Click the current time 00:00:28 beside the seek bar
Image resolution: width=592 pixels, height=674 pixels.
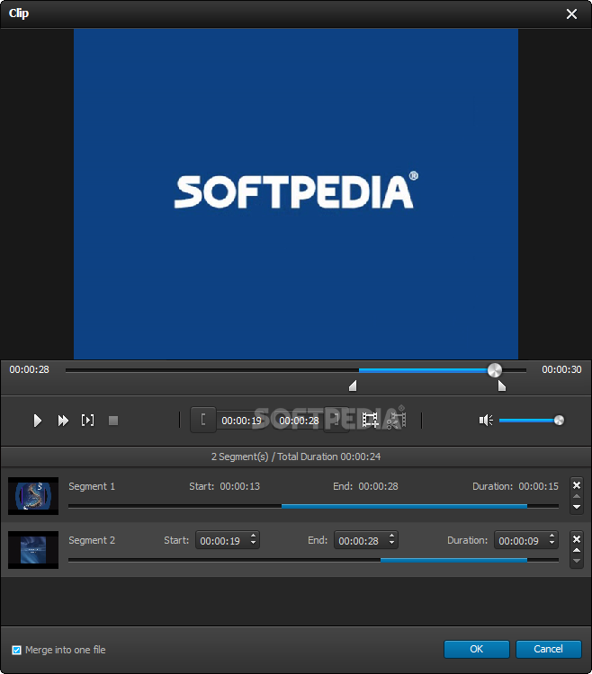30,369
